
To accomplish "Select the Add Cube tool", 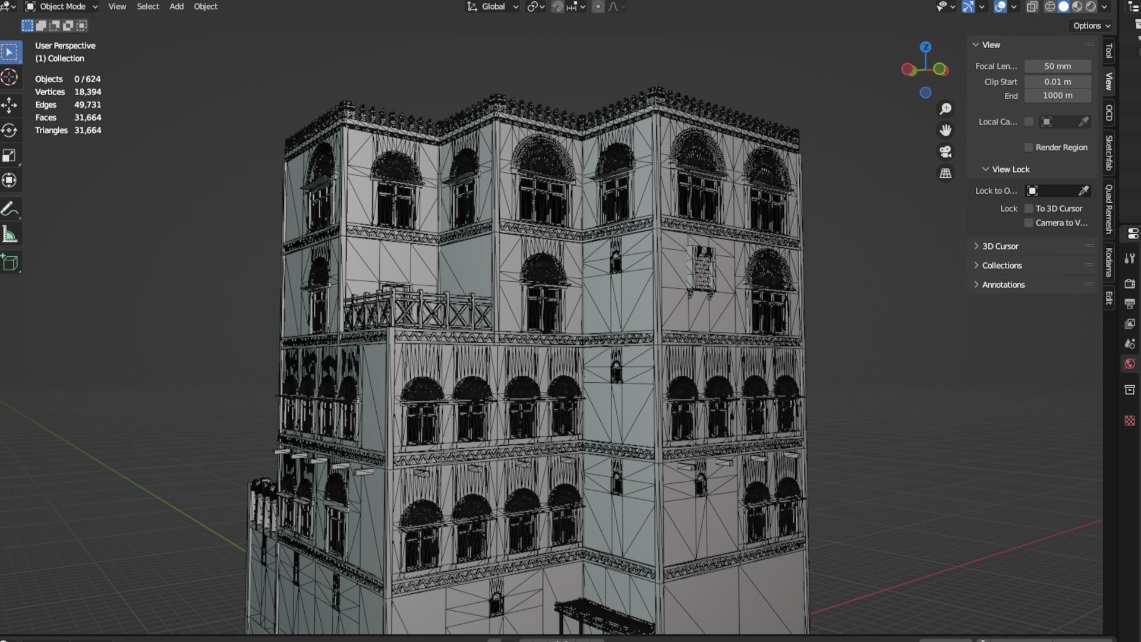I will pos(10,262).
